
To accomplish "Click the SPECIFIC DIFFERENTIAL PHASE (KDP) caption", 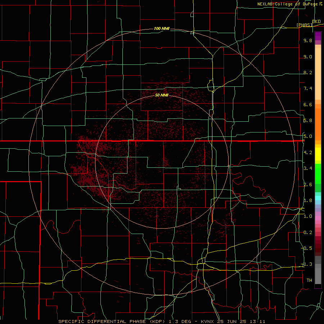I will pyautogui.click(x=112, y=321).
